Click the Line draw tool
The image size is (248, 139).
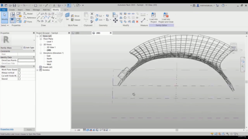pyautogui.click(x=39, y=14)
